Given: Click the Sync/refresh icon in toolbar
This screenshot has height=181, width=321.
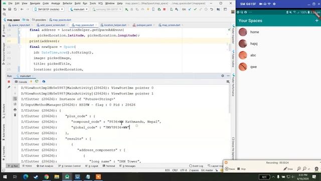Looking at the screenshot, I should 15,9.
